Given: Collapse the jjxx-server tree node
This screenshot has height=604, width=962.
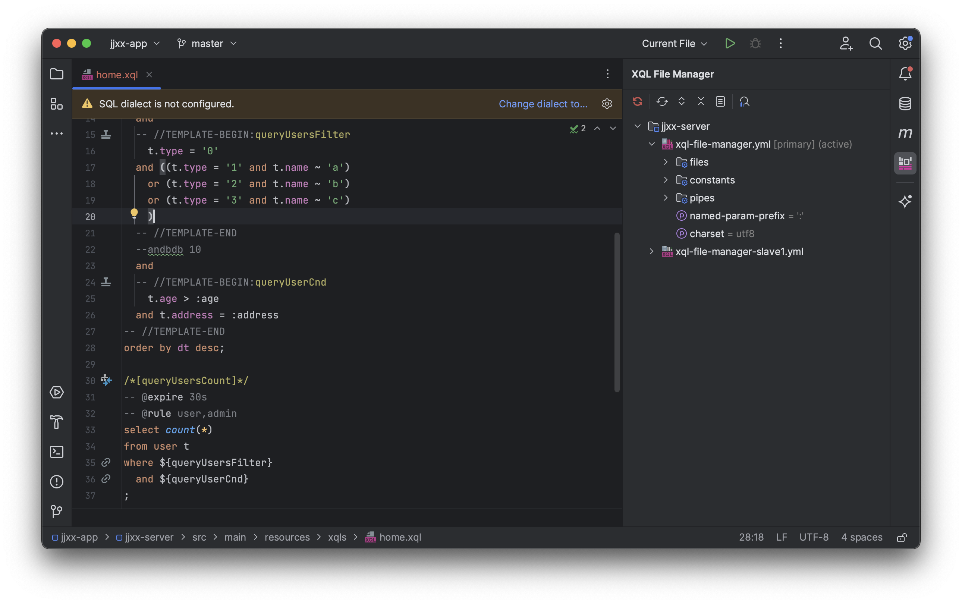Looking at the screenshot, I should click(x=638, y=126).
